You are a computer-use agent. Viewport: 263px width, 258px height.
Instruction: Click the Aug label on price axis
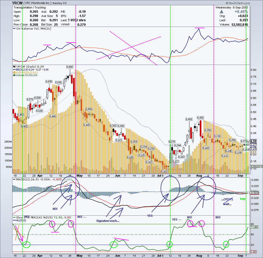pos(199,176)
